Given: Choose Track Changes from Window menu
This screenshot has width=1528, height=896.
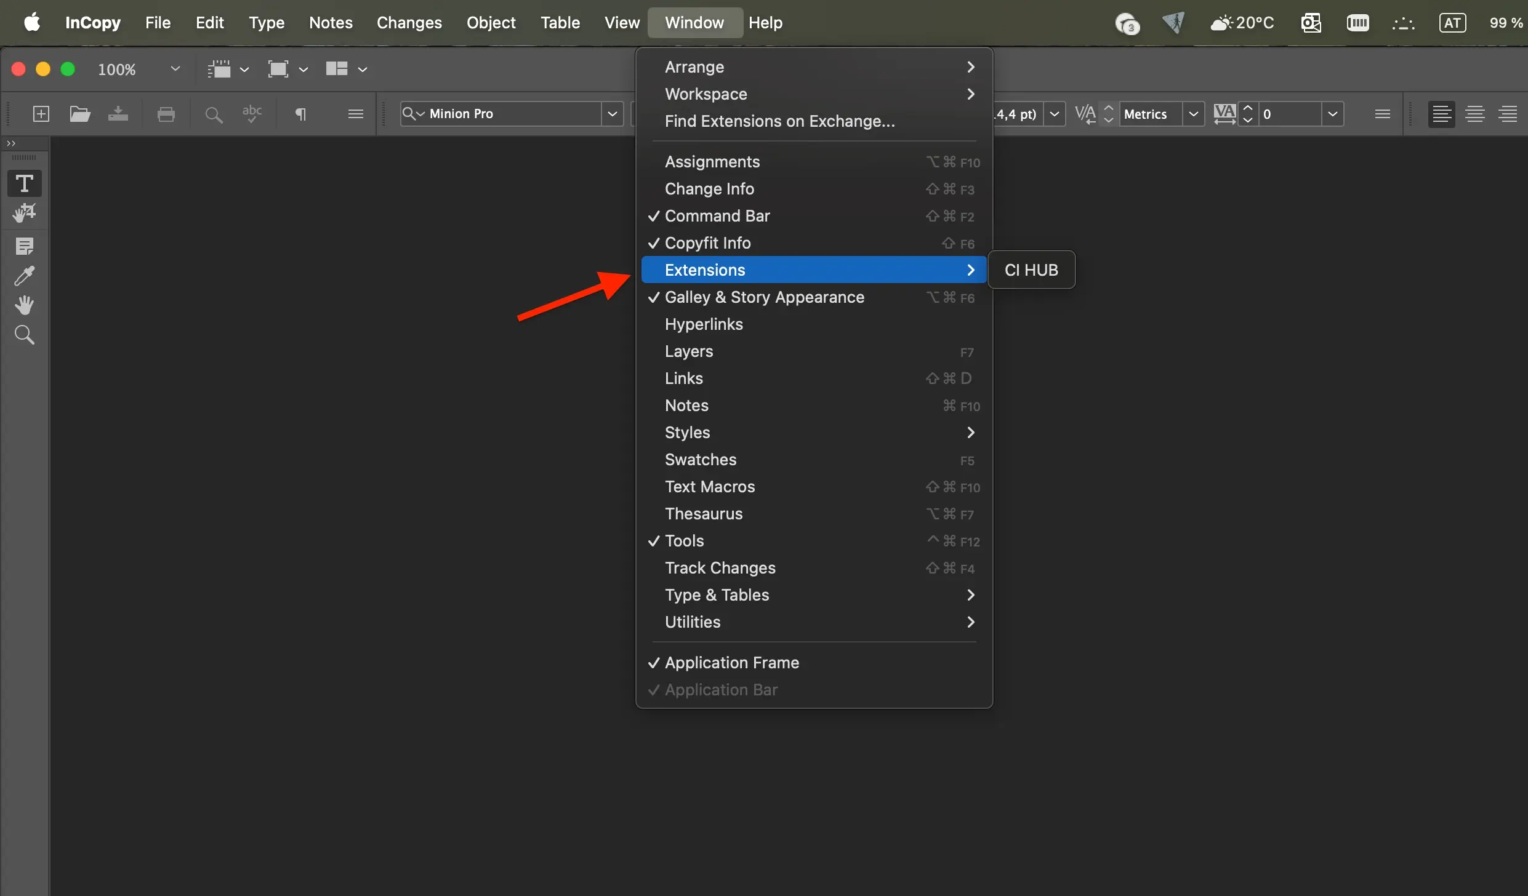Looking at the screenshot, I should [x=814, y=568].
